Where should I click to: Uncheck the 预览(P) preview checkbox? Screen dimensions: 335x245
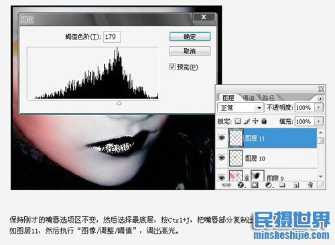pyautogui.click(x=172, y=66)
